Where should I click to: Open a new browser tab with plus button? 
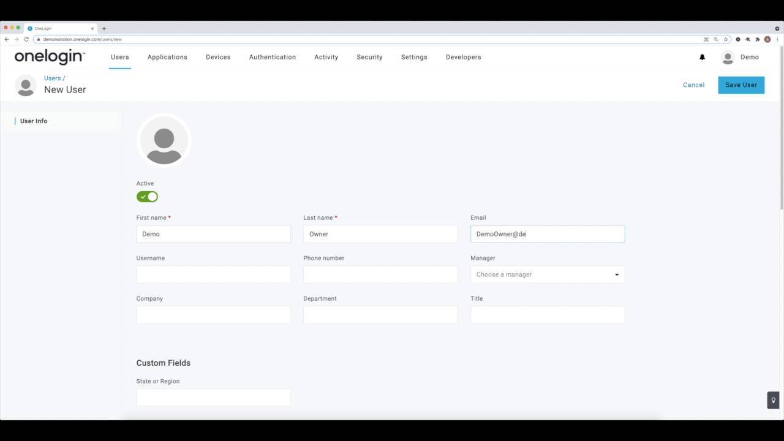tap(104, 28)
